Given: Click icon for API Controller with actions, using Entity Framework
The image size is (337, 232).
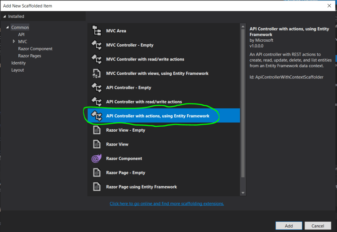Looking at the screenshot, I should 97,116.
